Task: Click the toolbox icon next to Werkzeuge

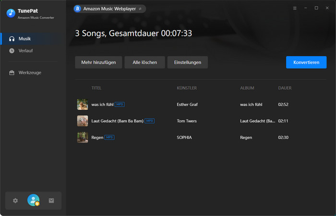Action: (12, 72)
